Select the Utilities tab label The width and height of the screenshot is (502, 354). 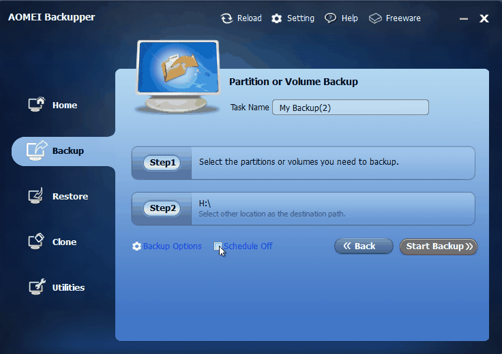(x=68, y=287)
